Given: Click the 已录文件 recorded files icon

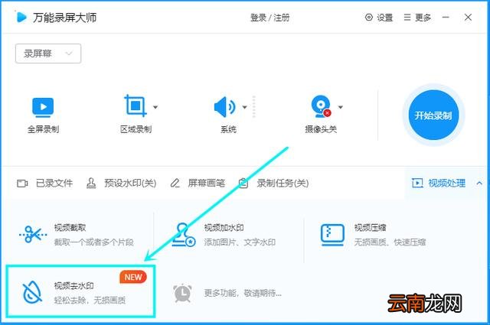Looking at the screenshot, I should click(x=22, y=184).
